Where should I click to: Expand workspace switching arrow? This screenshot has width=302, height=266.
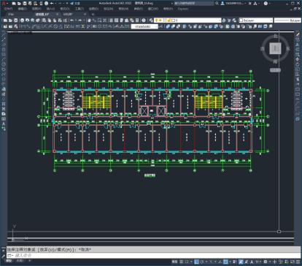[x=270, y=261]
